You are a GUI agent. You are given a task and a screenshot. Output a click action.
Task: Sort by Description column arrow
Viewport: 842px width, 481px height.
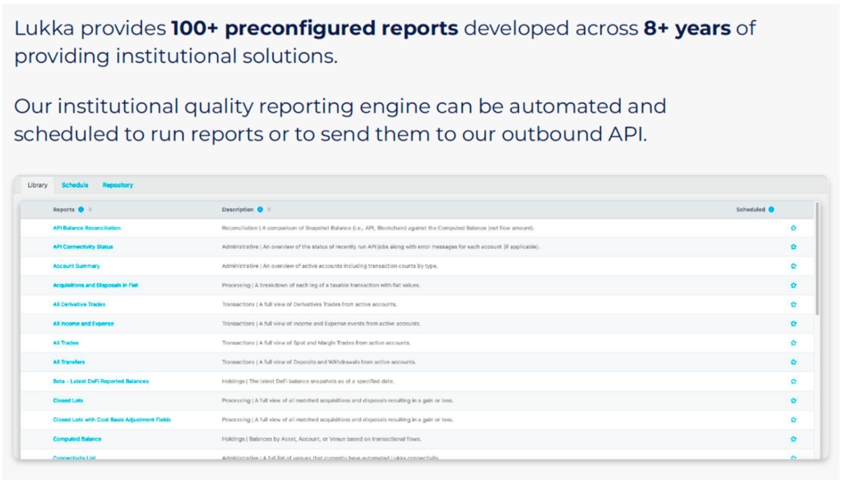pos(269,210)
